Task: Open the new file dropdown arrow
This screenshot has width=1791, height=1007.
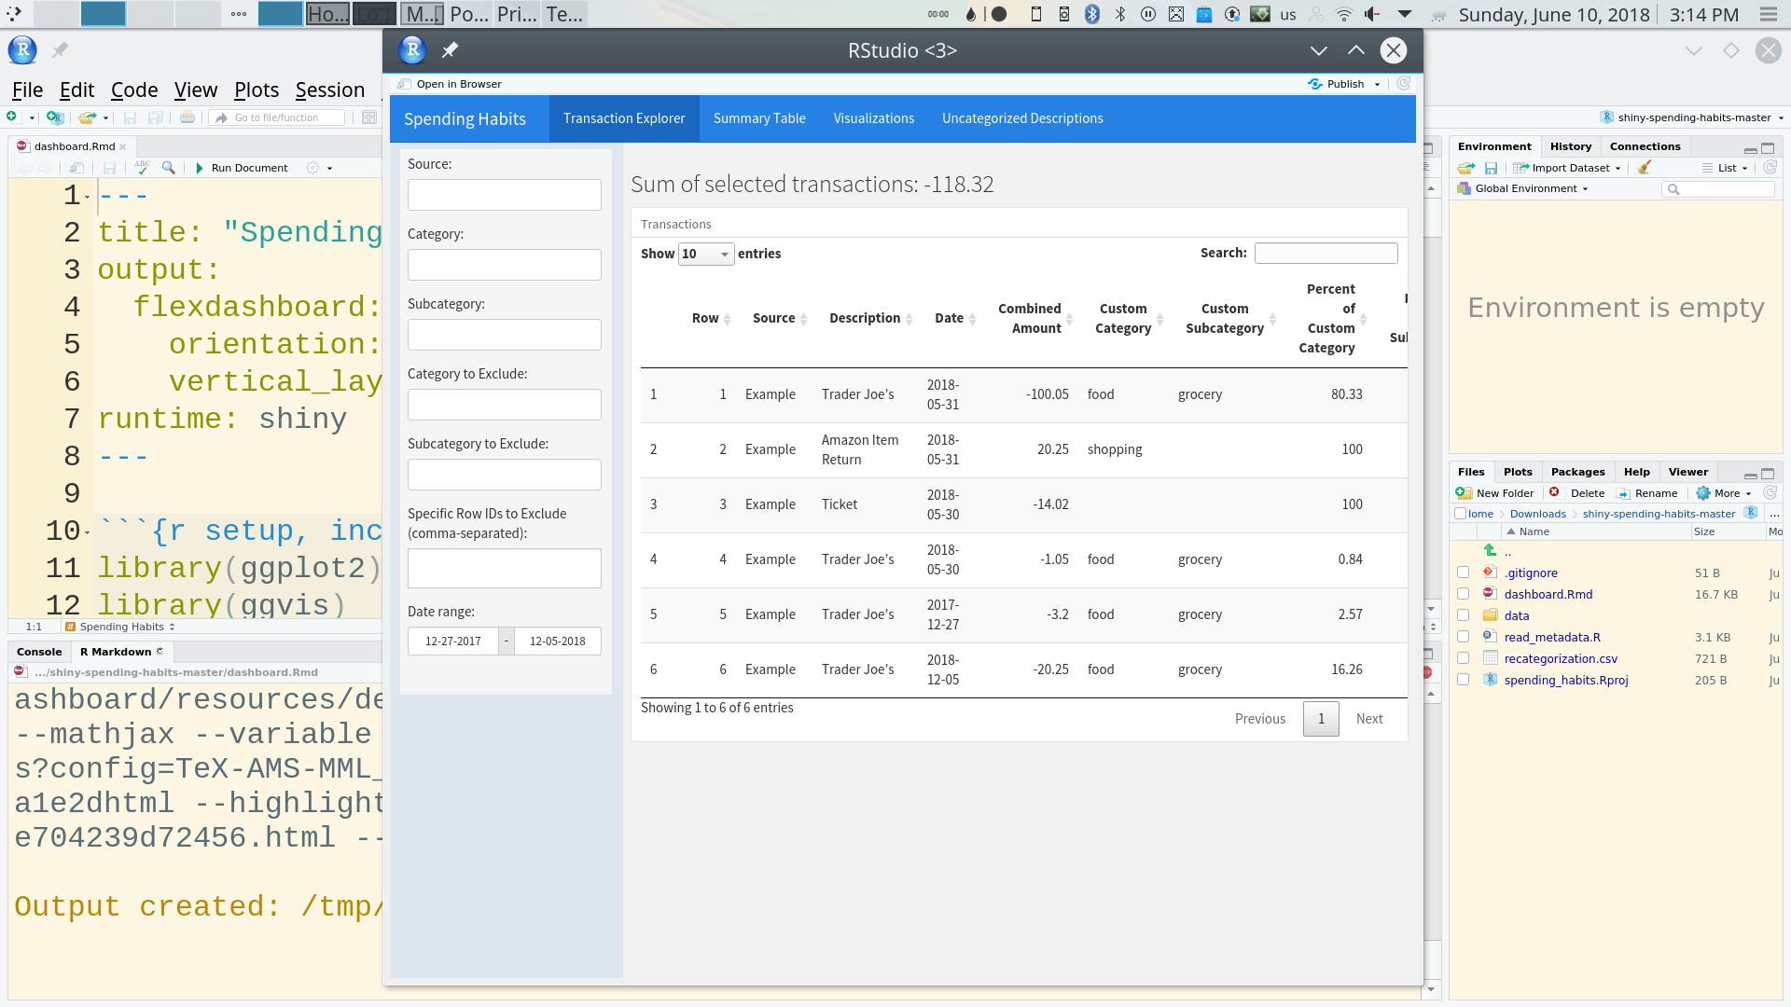Action: pyautogui.click(x=32, y=118)
